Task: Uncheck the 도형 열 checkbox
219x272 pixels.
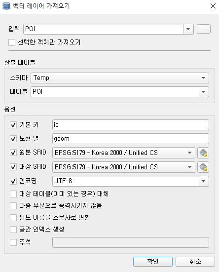Action: click(13, 139)
